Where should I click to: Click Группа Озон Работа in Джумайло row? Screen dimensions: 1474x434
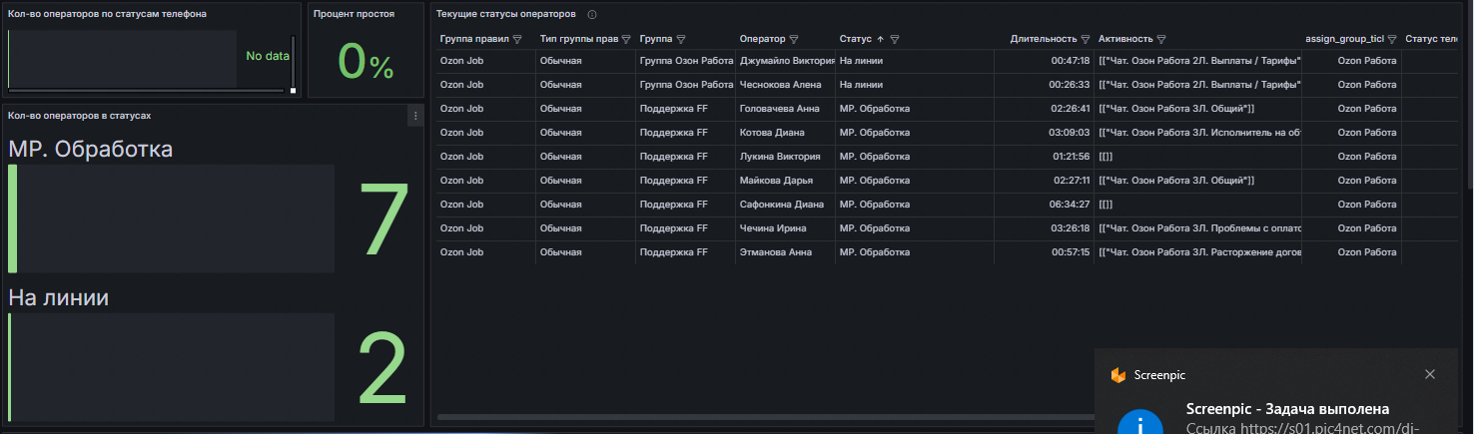pos(686,61)
